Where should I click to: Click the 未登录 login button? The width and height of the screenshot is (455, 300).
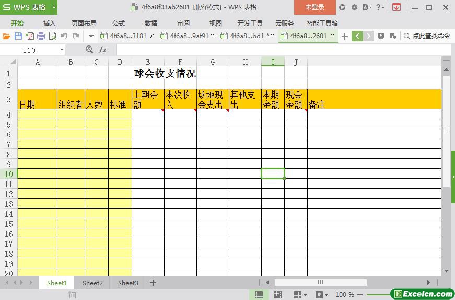[315, 7]
